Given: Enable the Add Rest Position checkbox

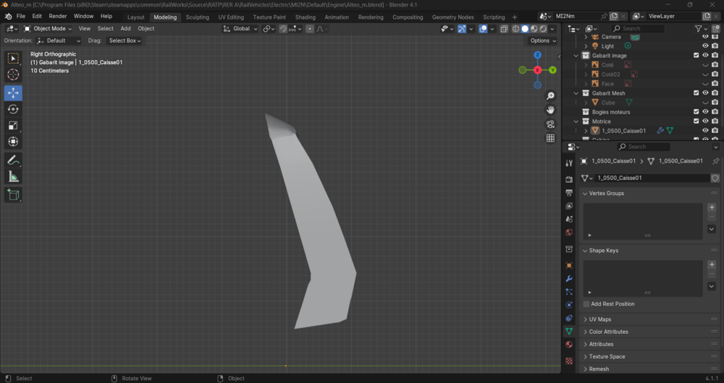Looking at the screenshot, I should click(x=586, y=304).
